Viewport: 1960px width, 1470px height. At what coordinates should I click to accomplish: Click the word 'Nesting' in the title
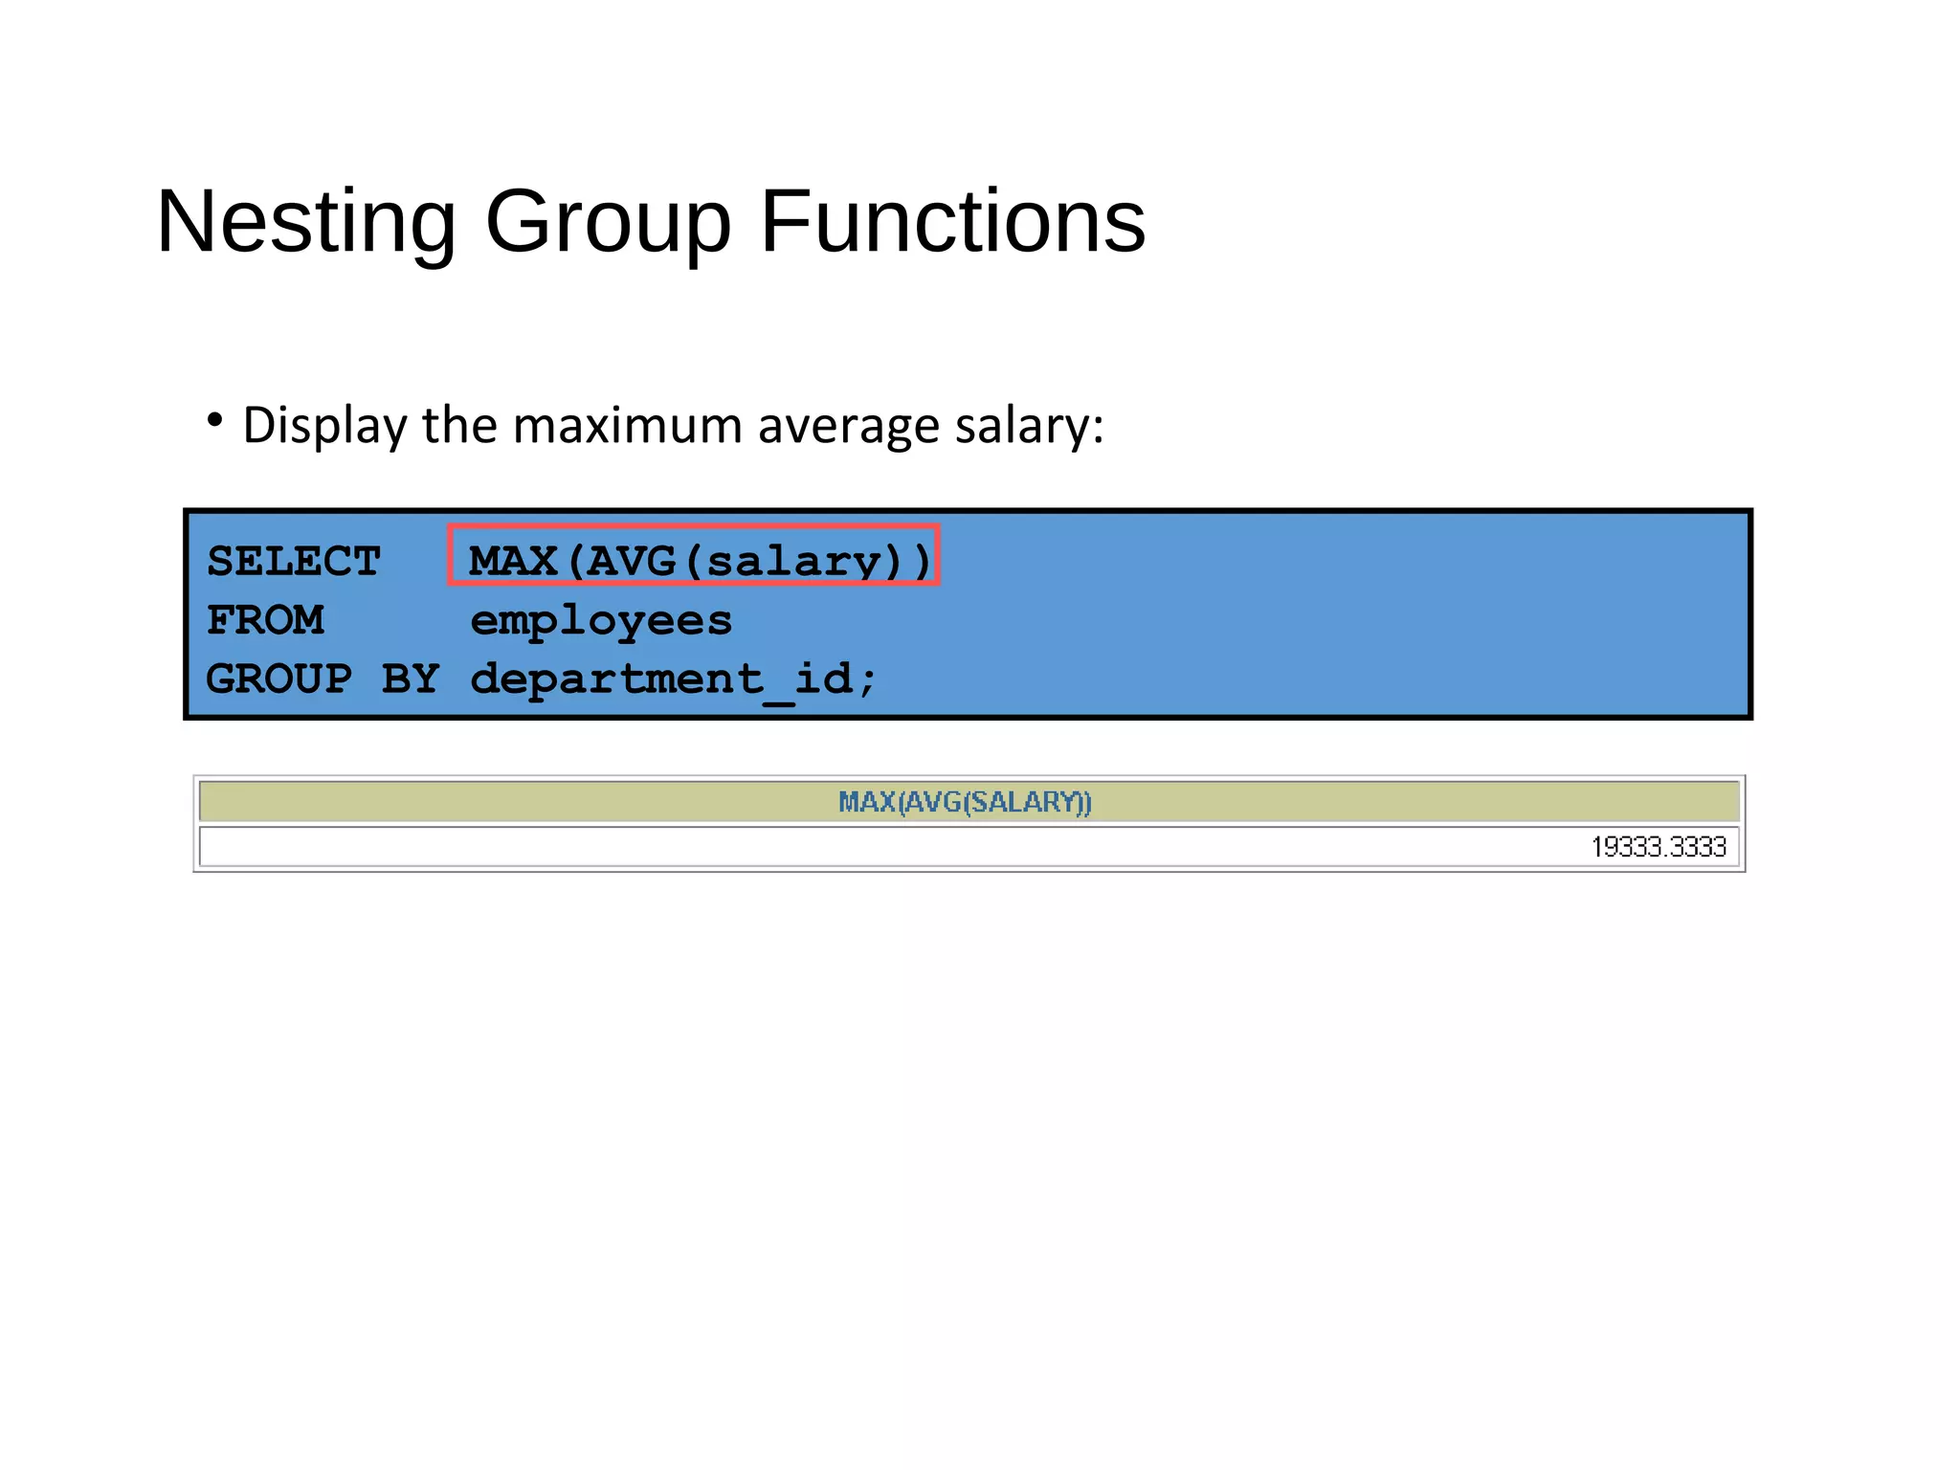click(x=306, y=222)
